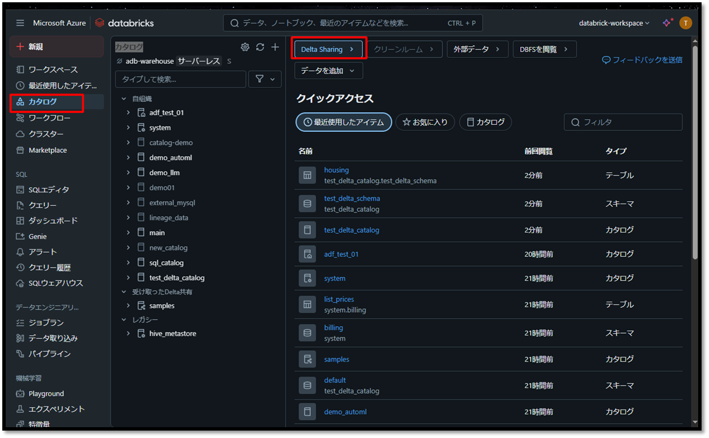The height and width of the screenshot is (438, 709).
Task: Open Genie from the sidebar
Action: (38, 236)
